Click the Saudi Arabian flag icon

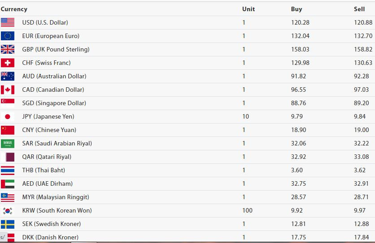(8, 144)
